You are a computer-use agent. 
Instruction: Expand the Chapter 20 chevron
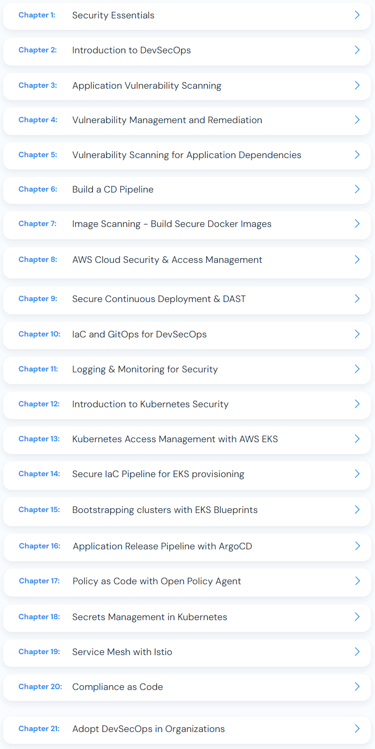357,687
